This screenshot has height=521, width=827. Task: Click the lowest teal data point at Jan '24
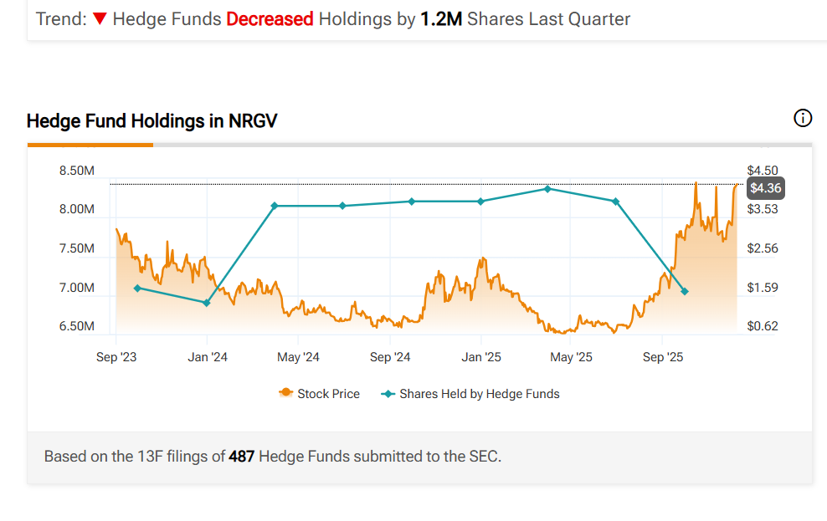click(207, 303)
